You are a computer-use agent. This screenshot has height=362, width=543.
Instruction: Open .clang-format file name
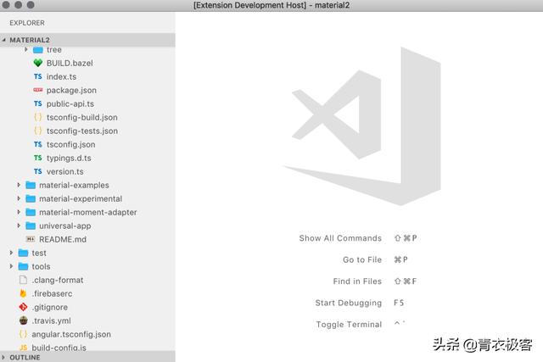tap(58, 280)
